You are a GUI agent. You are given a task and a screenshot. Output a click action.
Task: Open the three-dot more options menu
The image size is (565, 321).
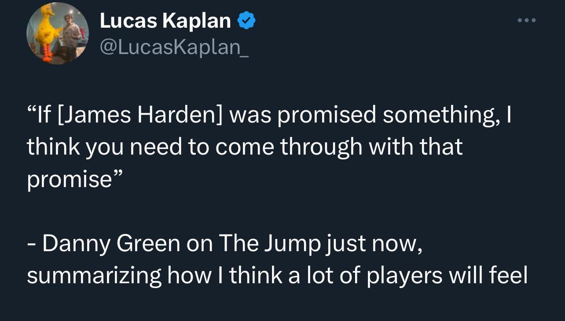[x=527, y=20]
